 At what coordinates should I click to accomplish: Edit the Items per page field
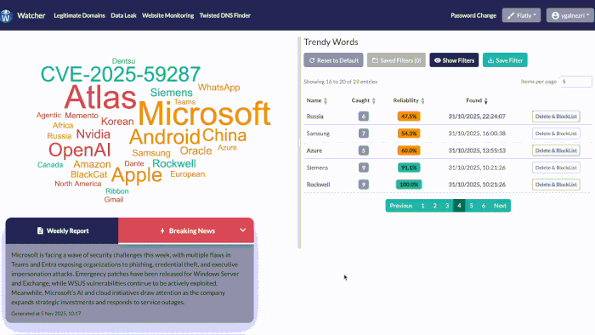[x=575, y=82]
